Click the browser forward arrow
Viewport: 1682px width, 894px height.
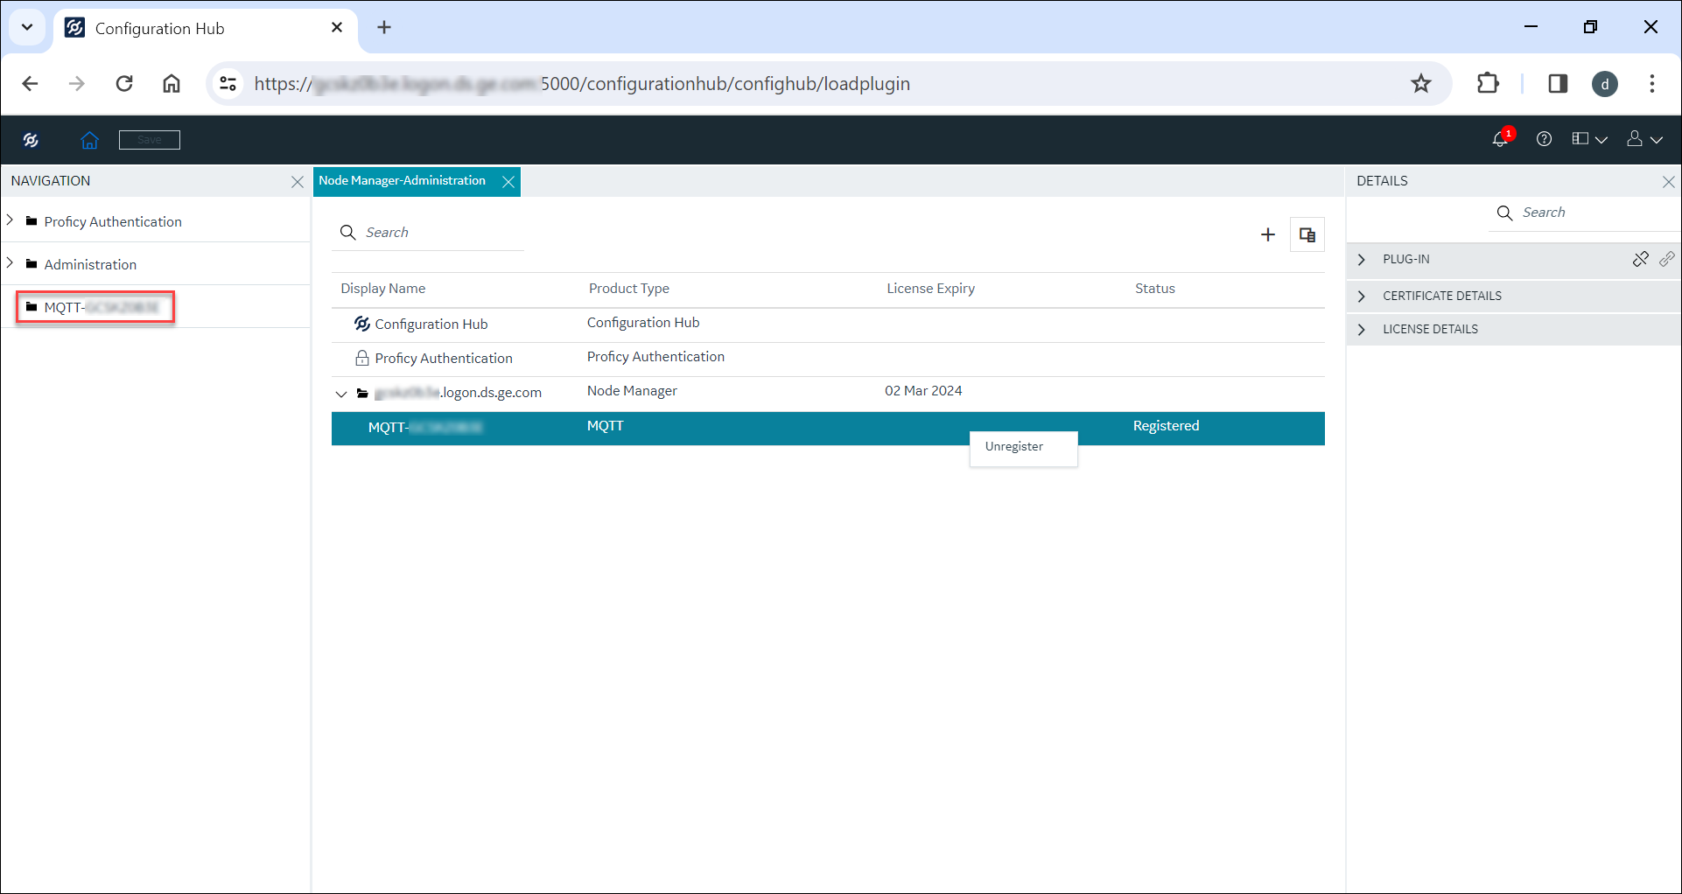pyautogui.click(x=77, y=84)
